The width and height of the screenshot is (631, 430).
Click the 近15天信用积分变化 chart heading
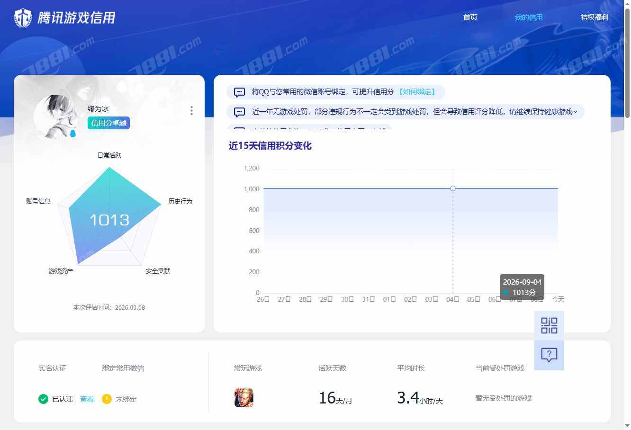coord(270,146)
